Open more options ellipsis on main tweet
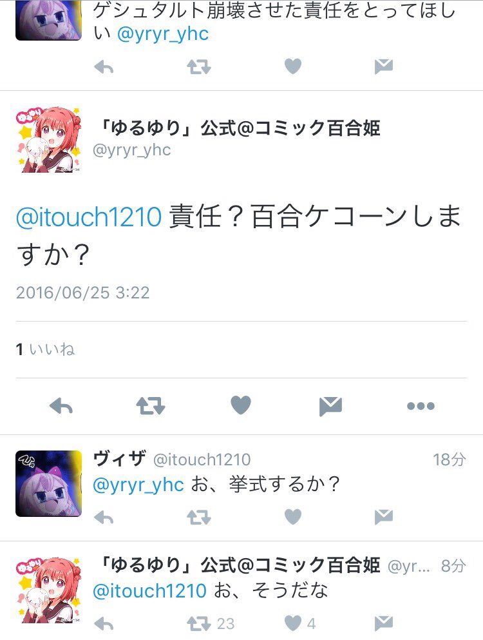The image size is (483, 640). 421,406
